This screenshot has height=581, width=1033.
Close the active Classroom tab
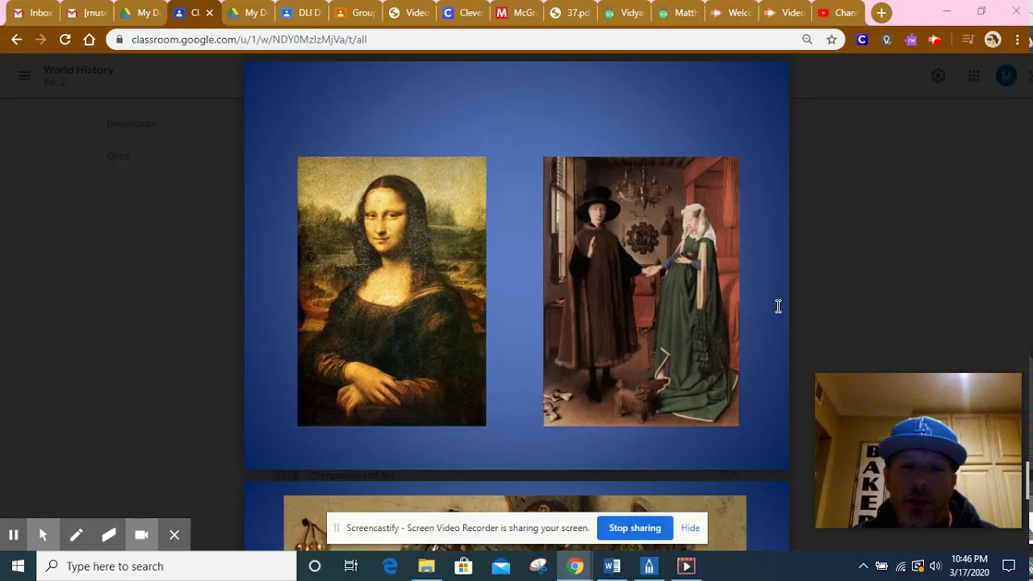210,13
